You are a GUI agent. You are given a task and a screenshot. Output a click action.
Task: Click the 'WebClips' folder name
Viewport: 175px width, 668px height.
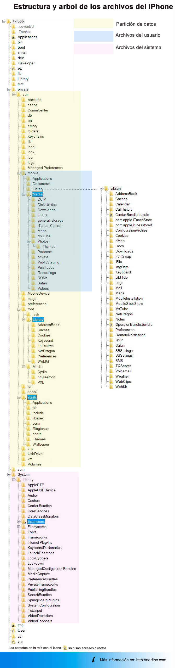[x=123, y=381]
